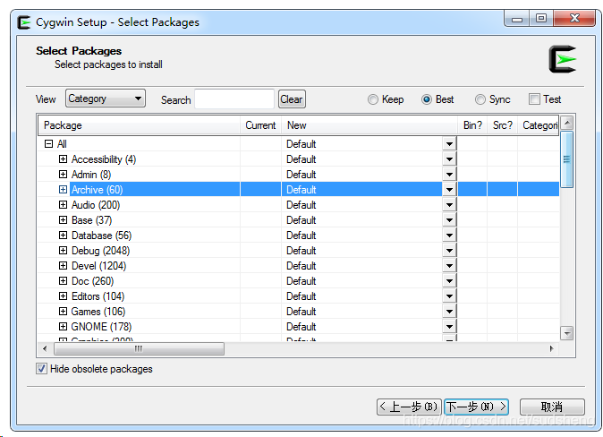Click Default value in Games row
The width and height of the screenshot is (603, 437).
tap(301, 311)
